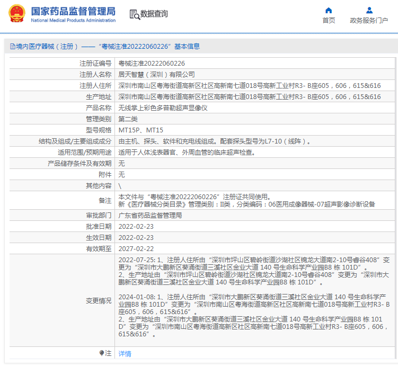
Task: Click the 备注 row label
Action: pyautogui.click(x=105, y=201)
